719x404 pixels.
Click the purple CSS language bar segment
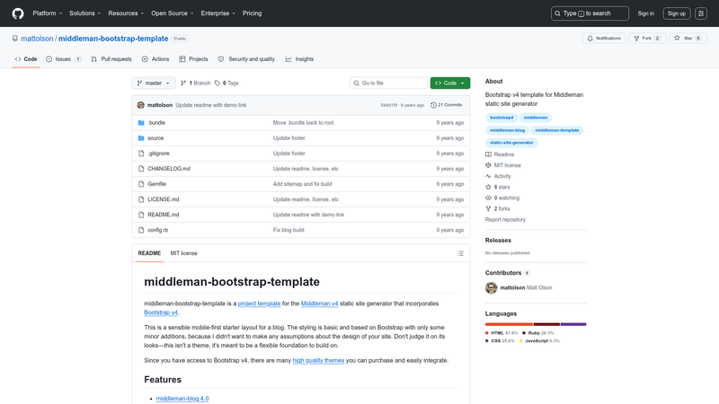[573, 324]
